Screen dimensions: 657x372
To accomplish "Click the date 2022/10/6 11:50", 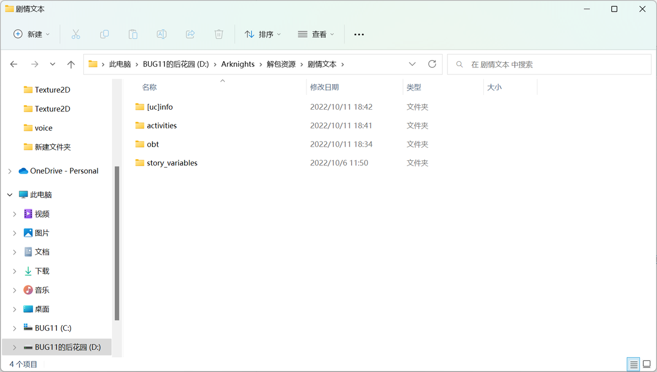I will (x=339, y=163).
